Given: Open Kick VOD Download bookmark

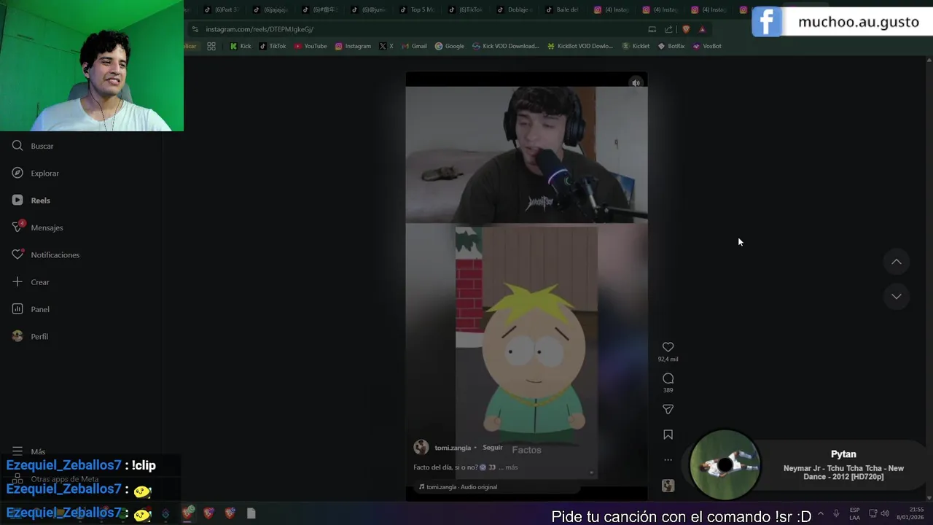Looking at the screenshot, I should coord(506,46).
